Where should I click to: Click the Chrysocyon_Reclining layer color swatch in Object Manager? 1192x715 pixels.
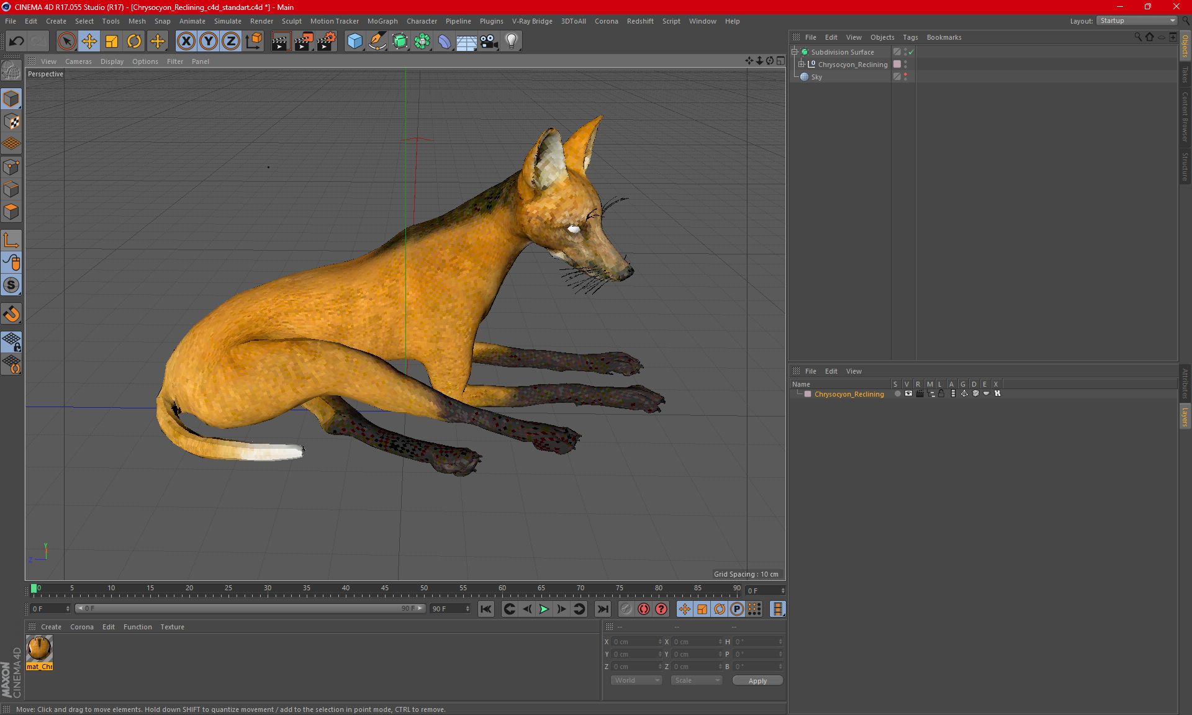point(897,65)
